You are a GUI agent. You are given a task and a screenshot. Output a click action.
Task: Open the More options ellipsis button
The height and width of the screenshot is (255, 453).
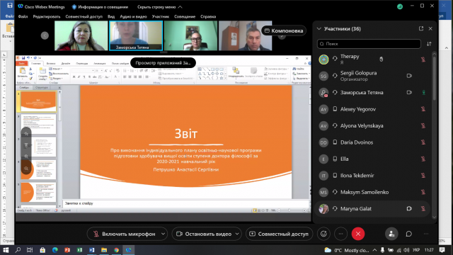tap(341, 234)
